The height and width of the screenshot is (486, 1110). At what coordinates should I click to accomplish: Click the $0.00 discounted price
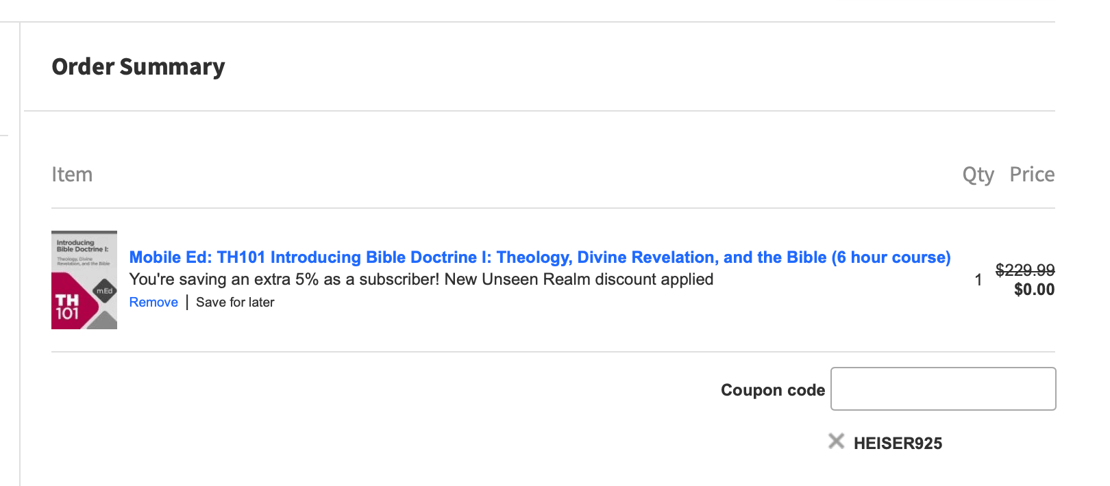click(x=1034, y=290)
